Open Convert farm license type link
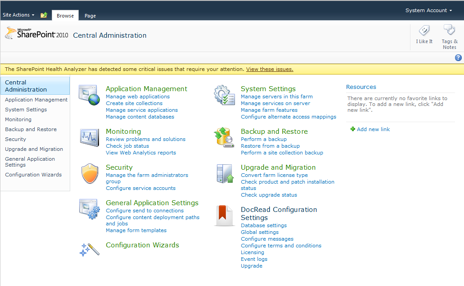This screenshot has width=464, height=286. point(274,175)
